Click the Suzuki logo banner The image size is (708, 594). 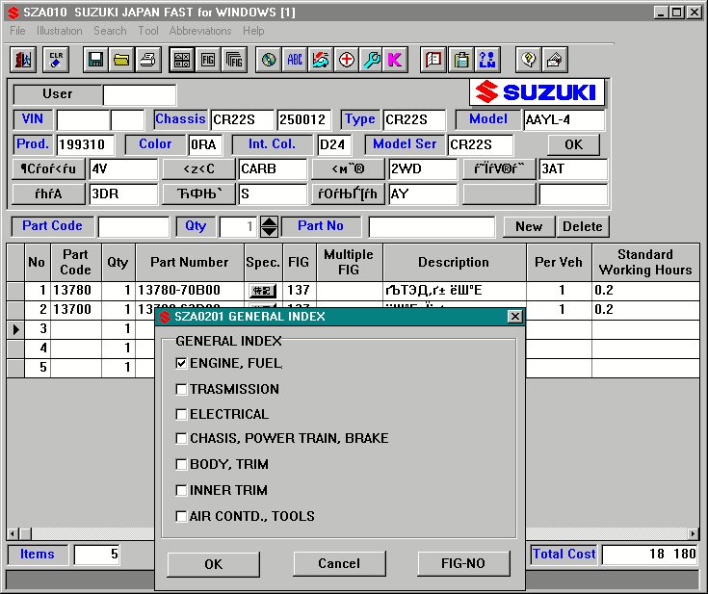pos(537,92)
